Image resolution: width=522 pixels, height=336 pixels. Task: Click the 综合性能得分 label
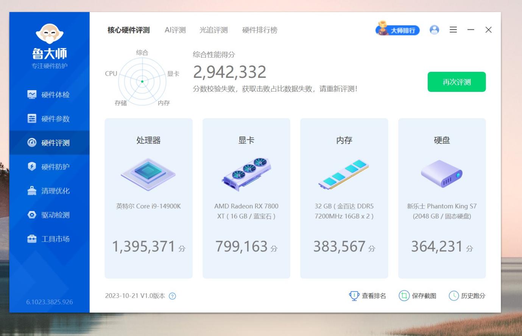[x=214, y=55]
